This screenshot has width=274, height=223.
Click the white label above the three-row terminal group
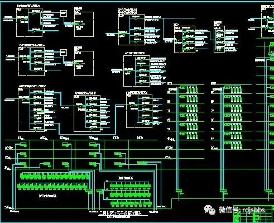pyautogui.click(x=126, y=178)
